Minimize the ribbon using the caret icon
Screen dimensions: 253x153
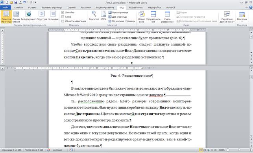coord(246,7)
